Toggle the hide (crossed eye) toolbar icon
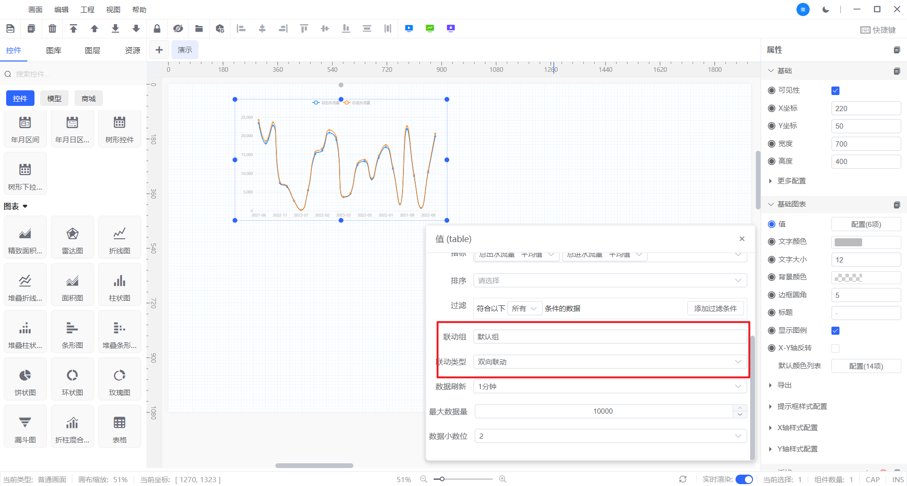907x486 pixels. pyautogui.click(x=178, y=29)
